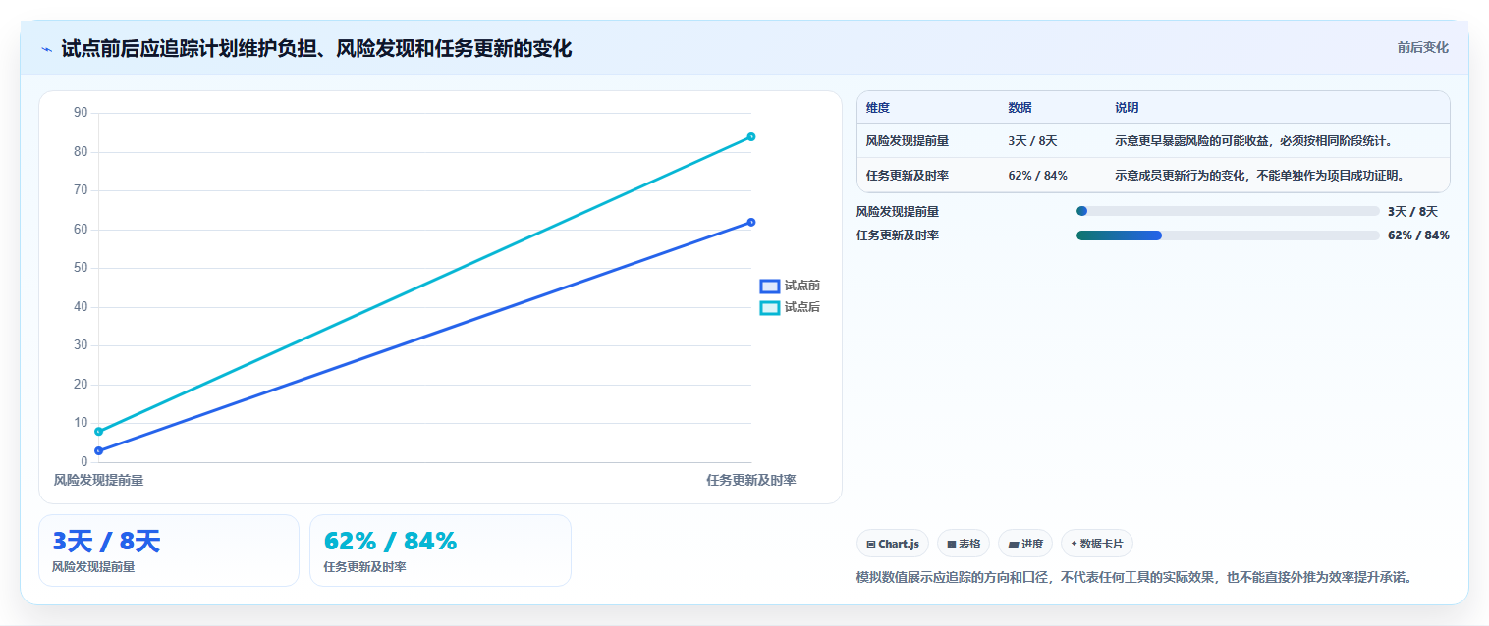The image size is (1489, 626).
Task: Click the 风险发现提前量 x-axis label
Action: click(x=98, y=480)
